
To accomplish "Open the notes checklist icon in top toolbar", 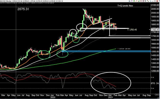I will click(146, 1).
